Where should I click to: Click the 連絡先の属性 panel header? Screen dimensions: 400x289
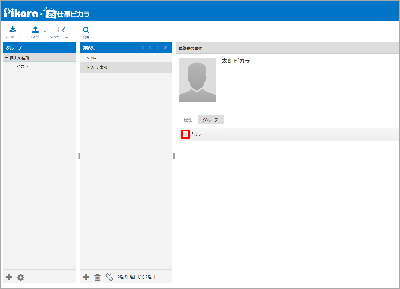point(288,48)
